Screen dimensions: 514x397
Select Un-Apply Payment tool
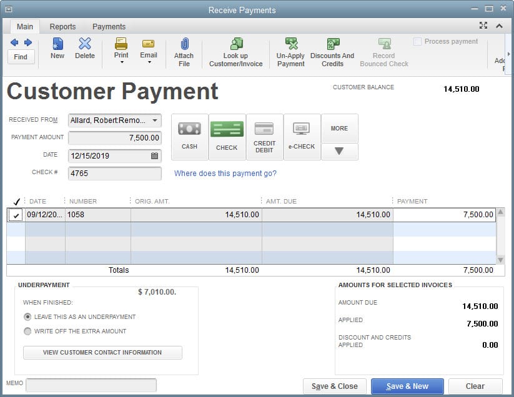pyautogui.click(x=291, y=45)
